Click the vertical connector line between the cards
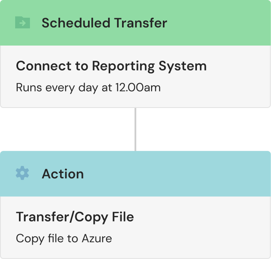The image size is (271, 259). [x=135, y=129]
